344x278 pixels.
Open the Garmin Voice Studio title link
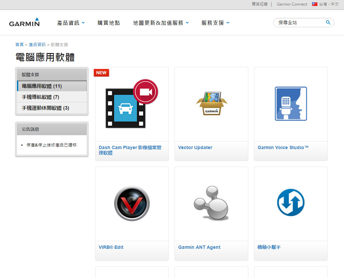283,147
